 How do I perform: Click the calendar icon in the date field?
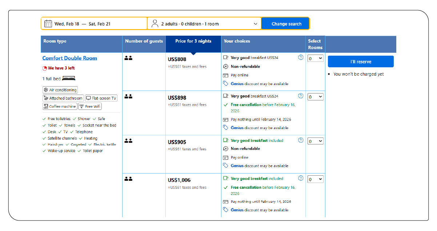click(48, 23)
